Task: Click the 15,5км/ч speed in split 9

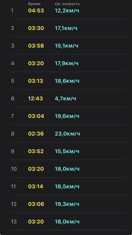Action: (x=67, y=151)
